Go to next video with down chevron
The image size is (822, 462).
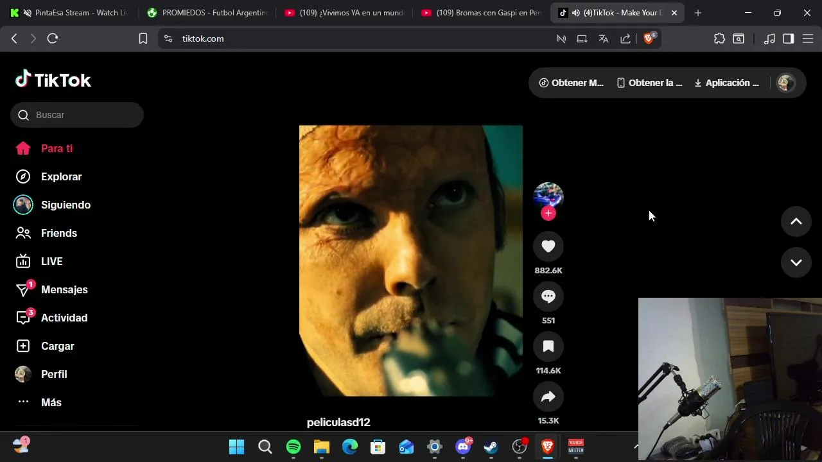click(x=796, y=262)
